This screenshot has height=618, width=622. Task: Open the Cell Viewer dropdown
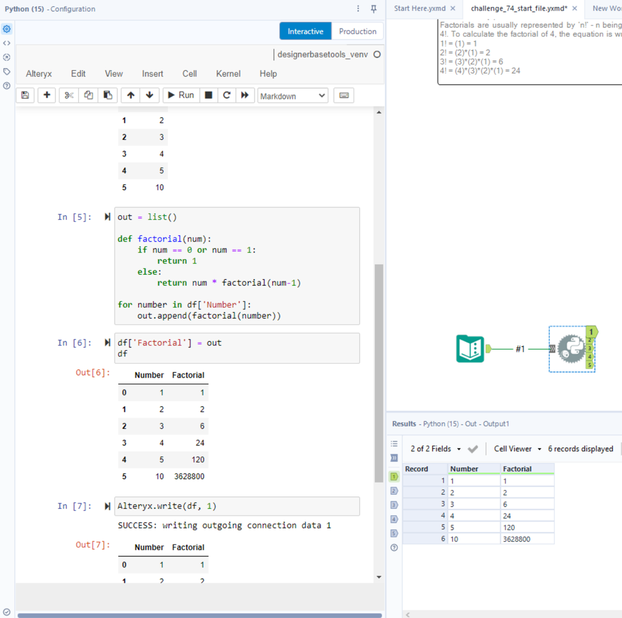click(x=516, y=449)
